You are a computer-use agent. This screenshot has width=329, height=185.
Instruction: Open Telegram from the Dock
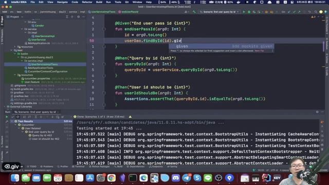[186, 178]
